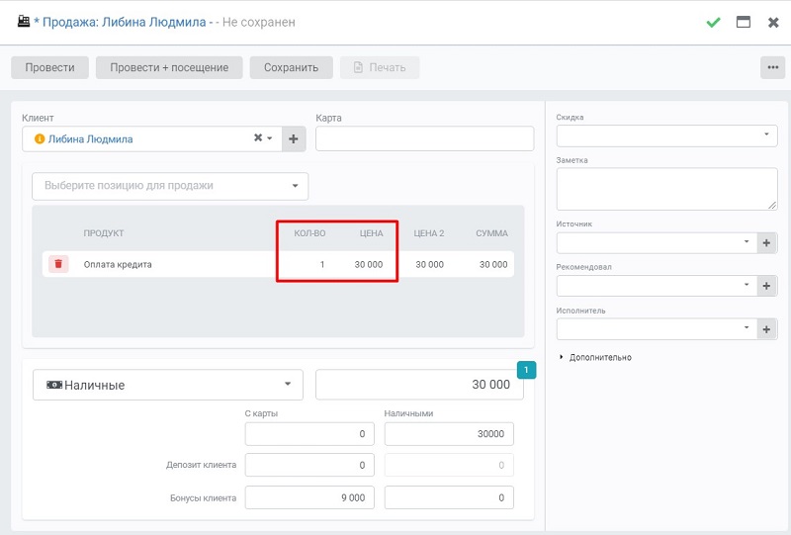Expand the Дополнительно section
The height and width of the screenshot is (535, 791).
595,357
